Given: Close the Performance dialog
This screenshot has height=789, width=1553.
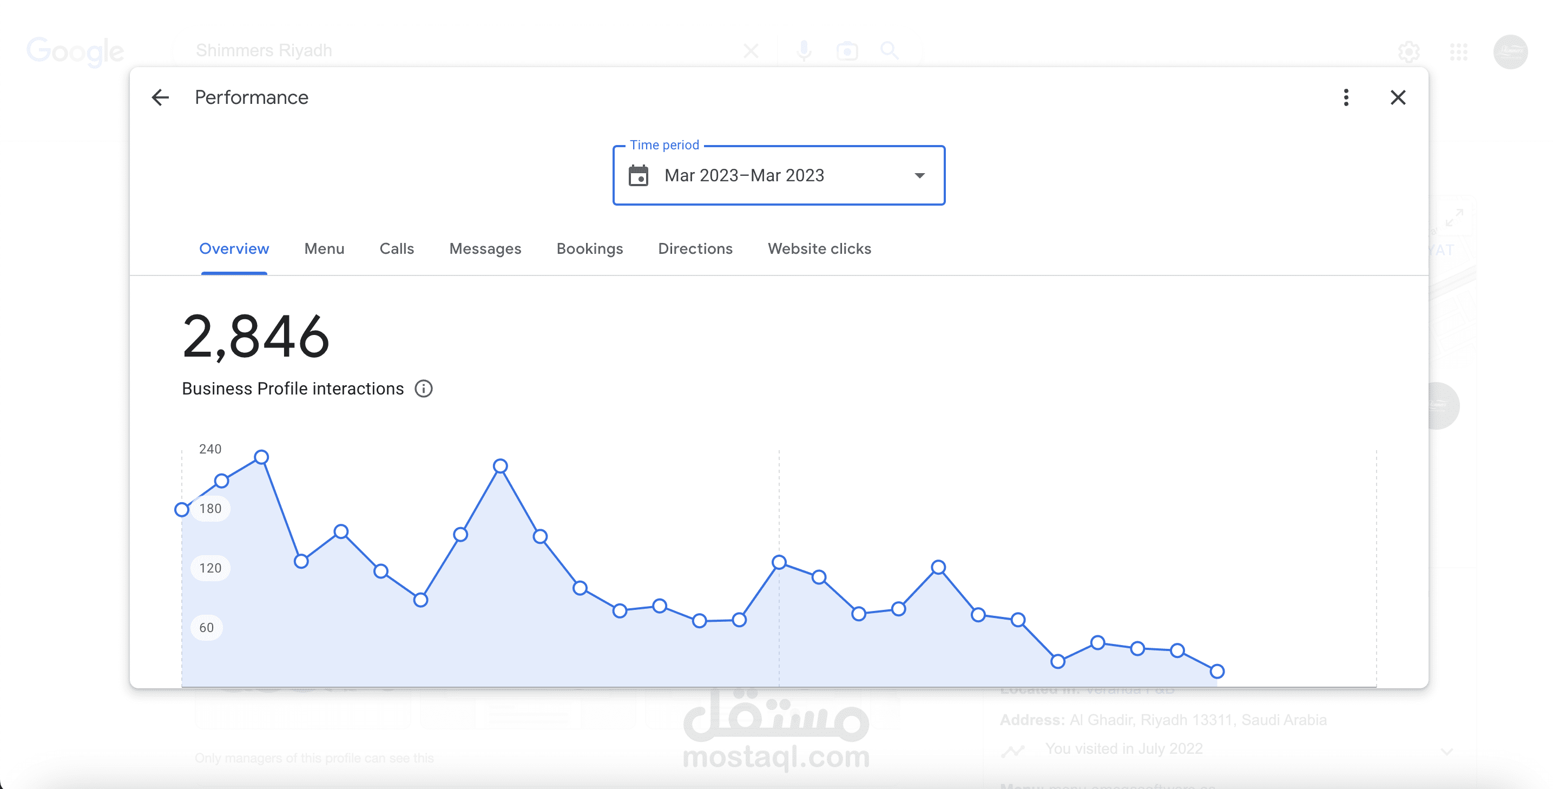Looking at the screenshot, I should tap(1398, 97).
